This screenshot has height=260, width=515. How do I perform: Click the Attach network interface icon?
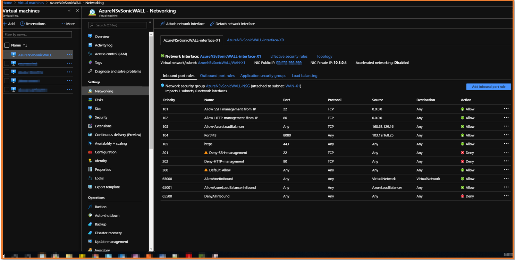pos(163,24)
